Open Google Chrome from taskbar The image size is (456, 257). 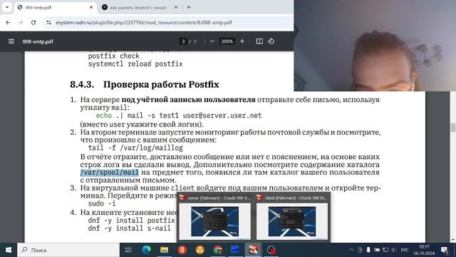click(217, 250)
